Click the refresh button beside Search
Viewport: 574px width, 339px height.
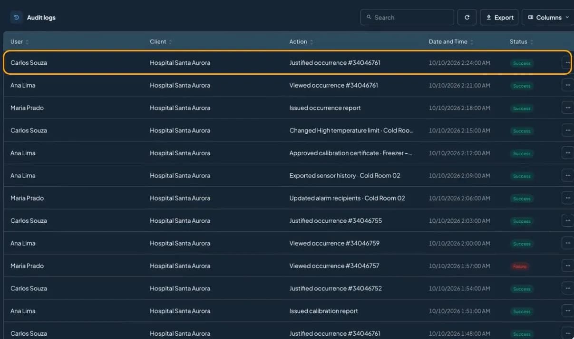pos(467,18)
